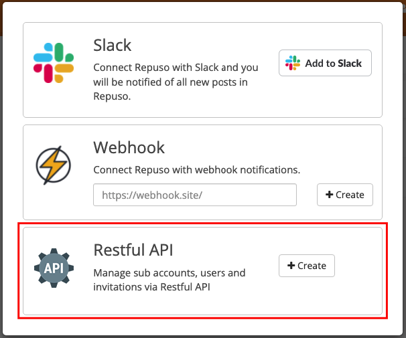
Task: Click the Webhook integration card background
Action: tap(202, 172)
